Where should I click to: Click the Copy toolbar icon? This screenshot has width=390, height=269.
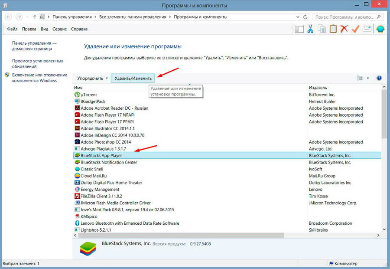tap(322, 29)
